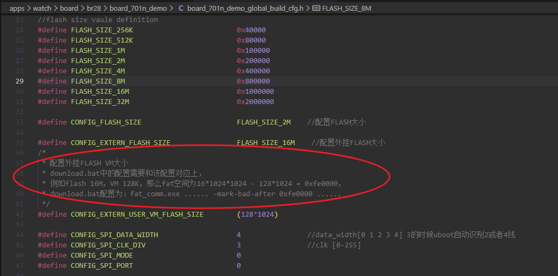Click the value 0x800000
This screenshot has width=558, height=276.
click(x=253, y=81)
